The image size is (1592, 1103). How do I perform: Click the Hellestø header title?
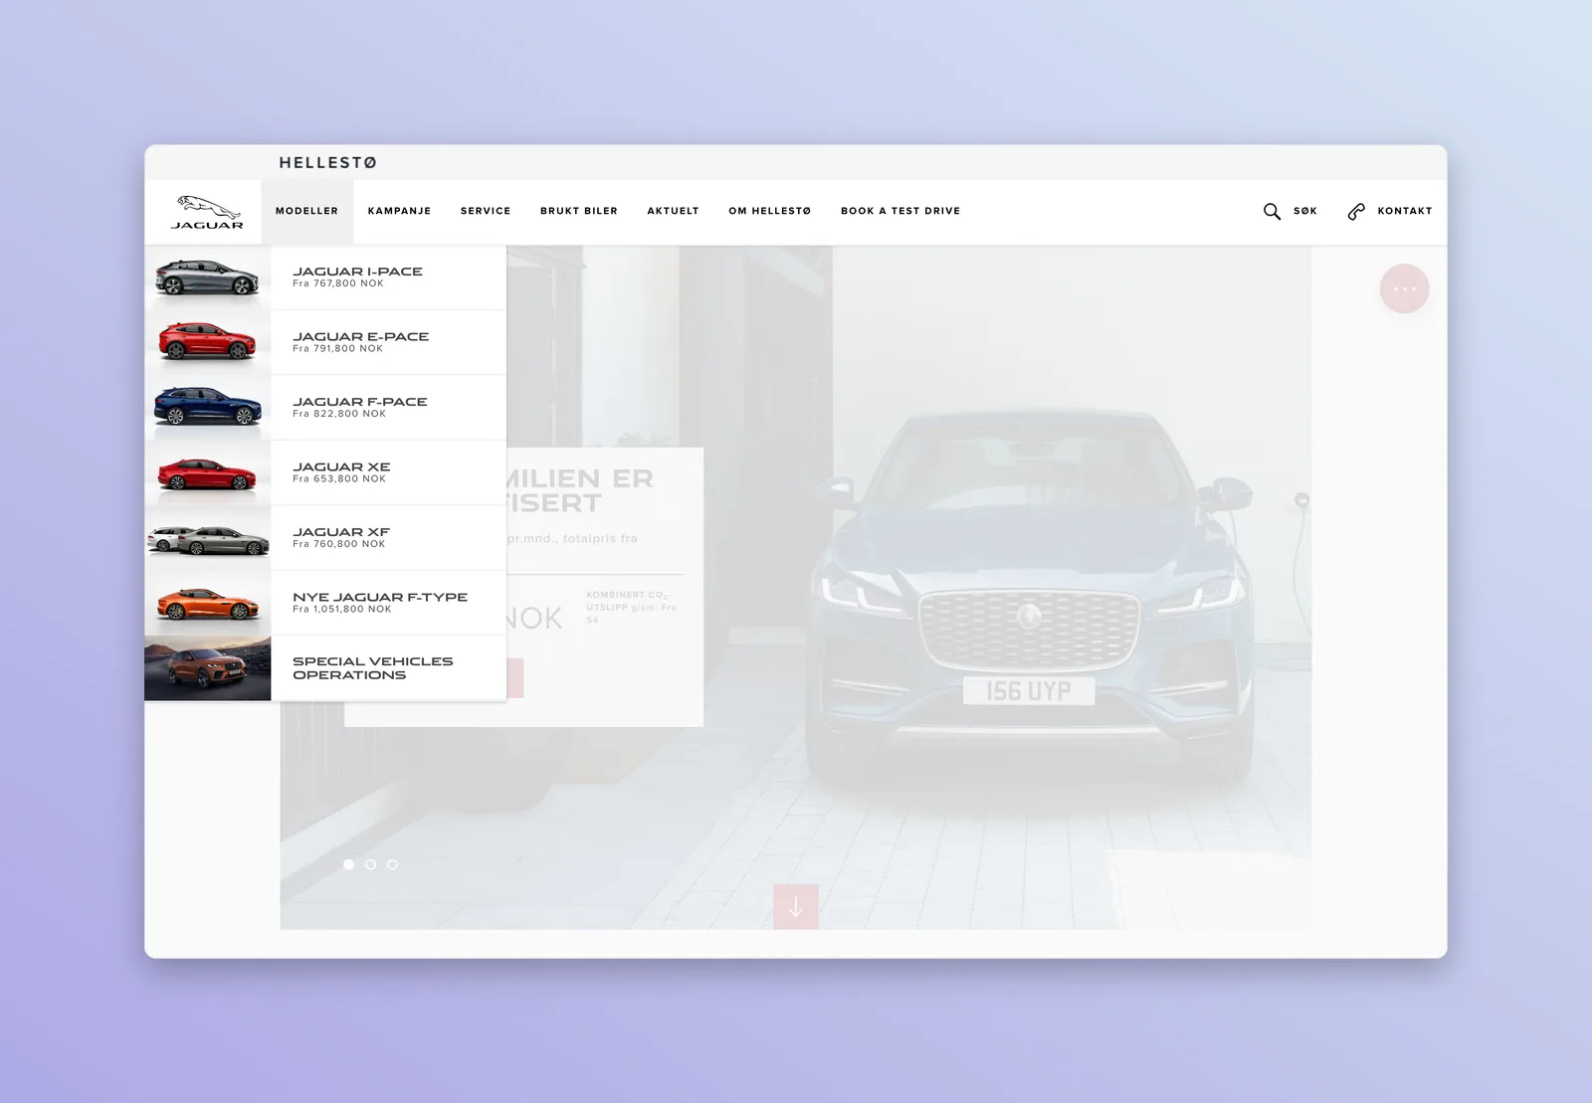(327, 162)
